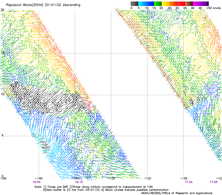
Task: Click the 'Times are GMT' note line
Action: (93, 187)
